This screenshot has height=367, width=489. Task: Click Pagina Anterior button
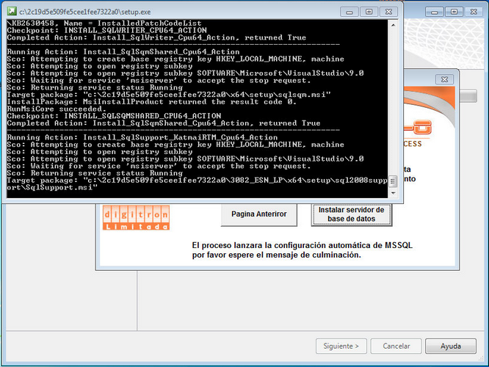(x=259, y=214)
